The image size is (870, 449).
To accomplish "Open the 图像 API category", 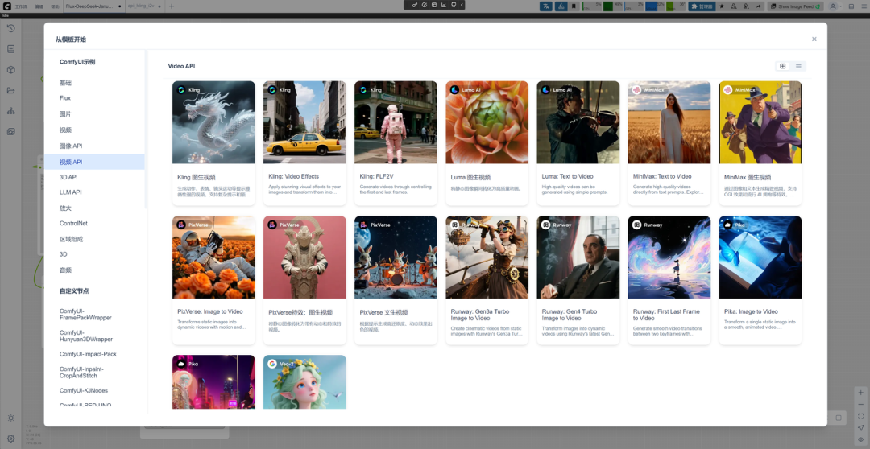I will 94,146.
